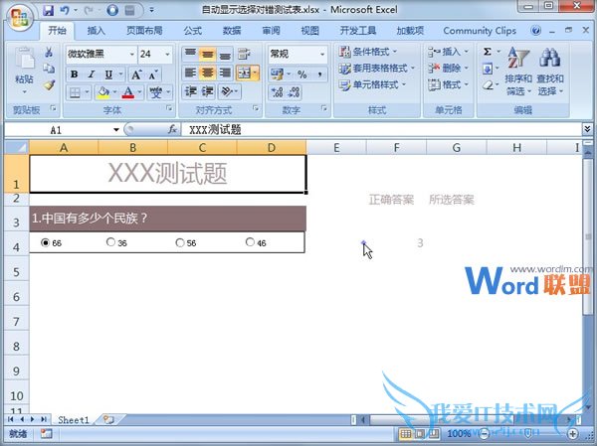This screenshot has height=446, width=597.
Task: Apply percent style
Action: click(302, 74)
